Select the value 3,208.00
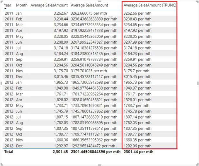 pyautogui.click(x=61, y=42)
